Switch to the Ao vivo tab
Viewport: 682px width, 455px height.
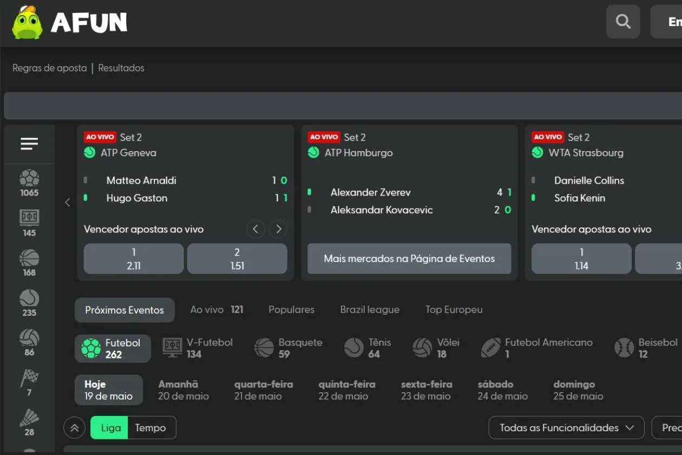tap(217, 310)
